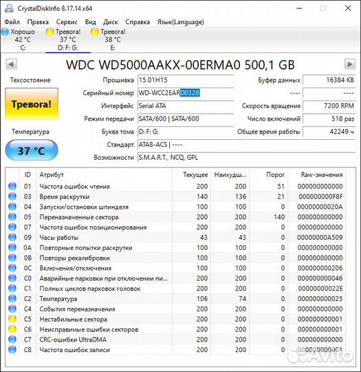Click total work time 42249 ч
361x372 pixels.
329,132
